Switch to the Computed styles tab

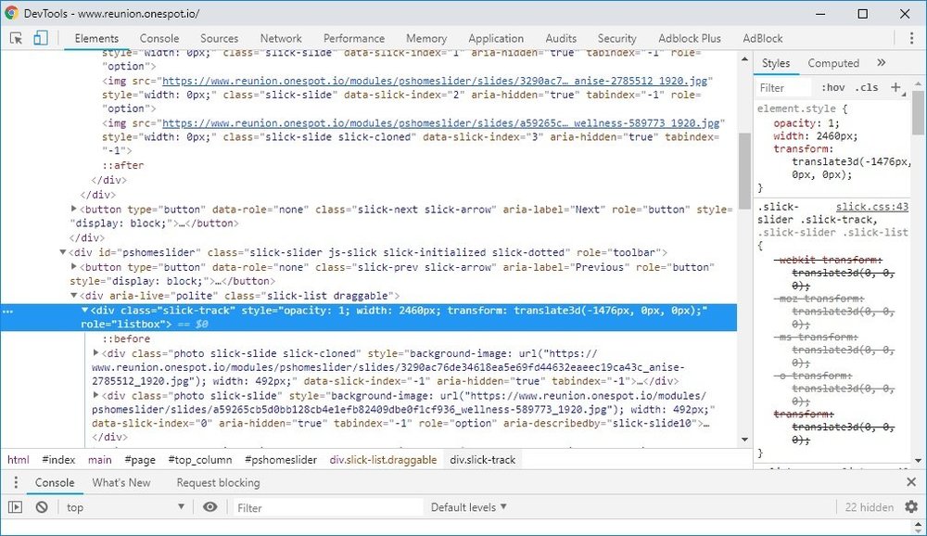[x=833, y=63]
